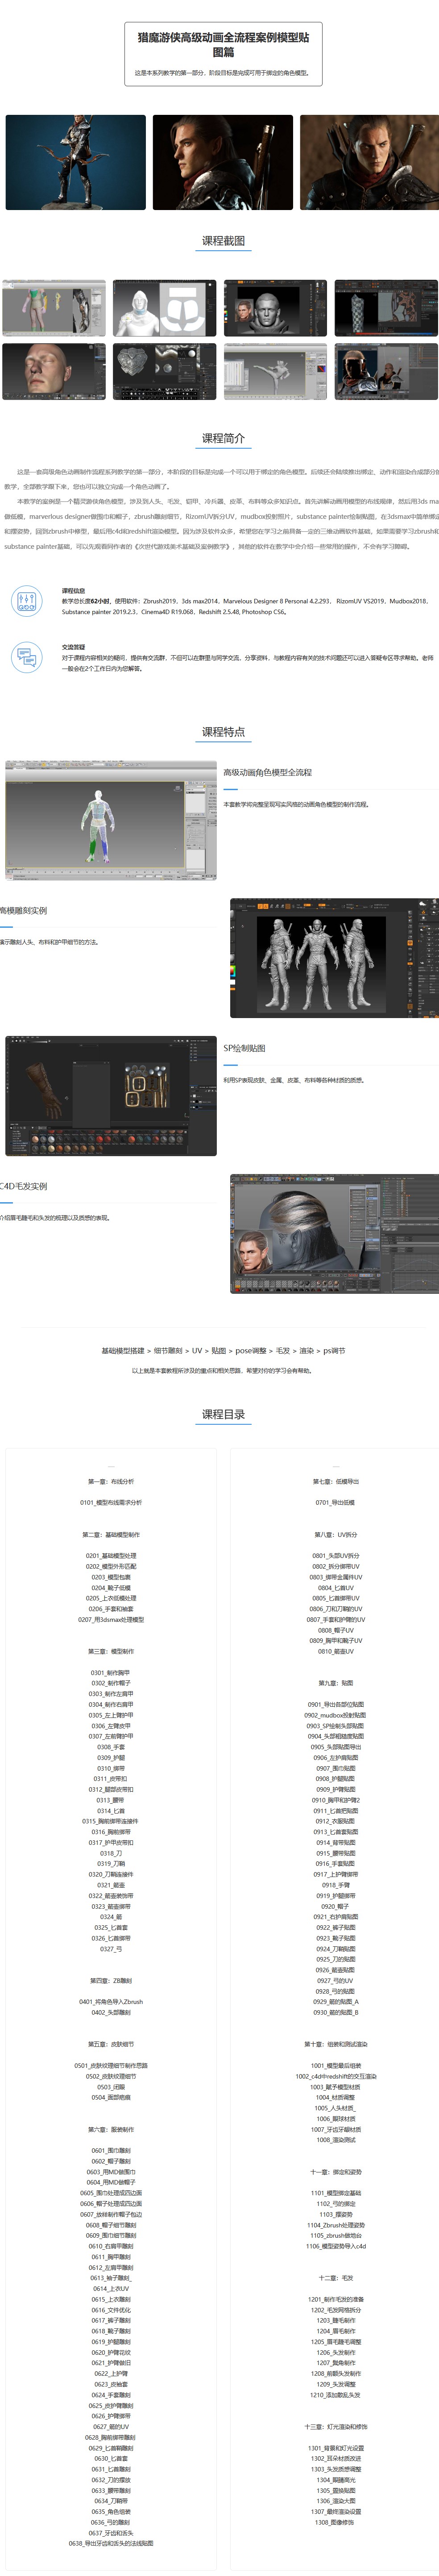Open the Substance Painter leather glove image
Screen dimensions: 439x2576
pyautogui.click(x=111, y=1096)
